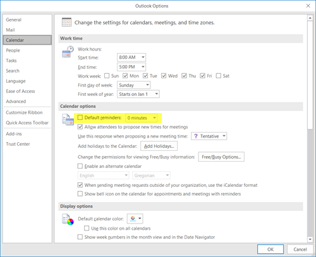Click Cancel to discard changes
Viewport: 316px width, 257px height.
tap(300, 249)
